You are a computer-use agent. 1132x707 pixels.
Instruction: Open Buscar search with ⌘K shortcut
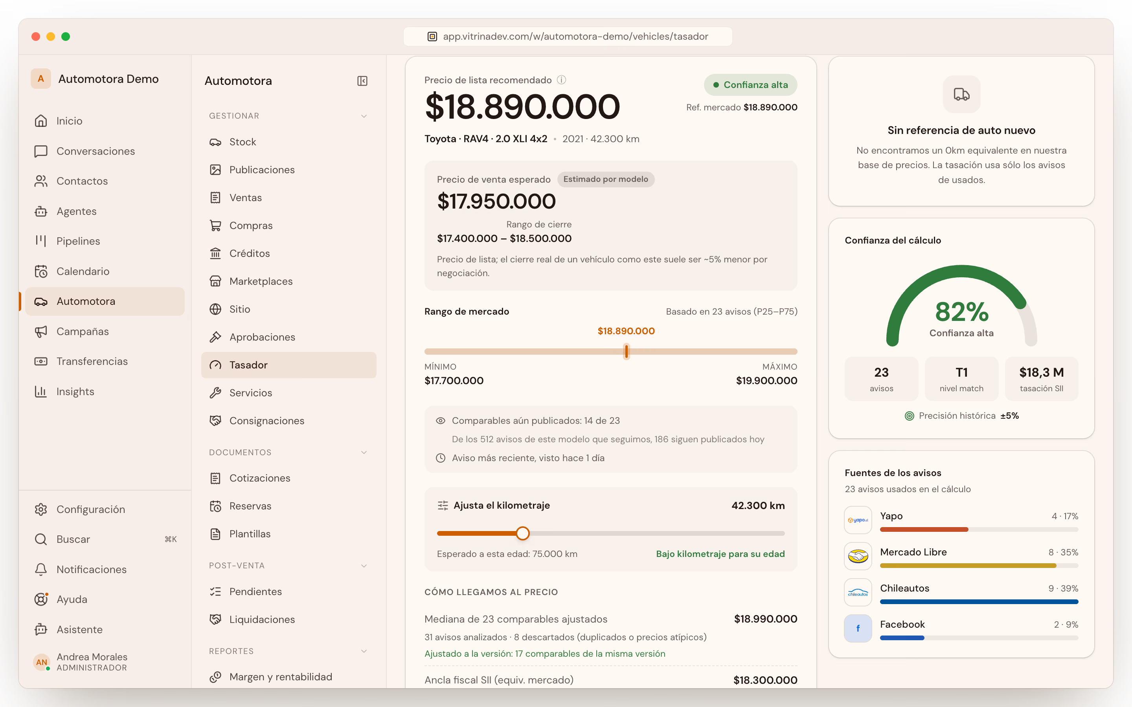point(105,539)
